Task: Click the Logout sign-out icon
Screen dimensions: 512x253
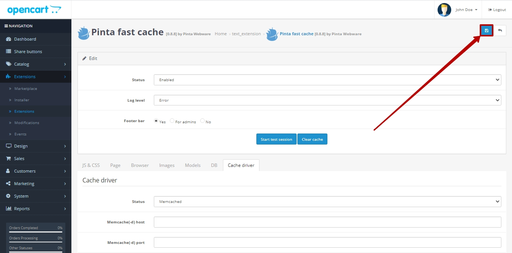Action: tap(490, 10)
